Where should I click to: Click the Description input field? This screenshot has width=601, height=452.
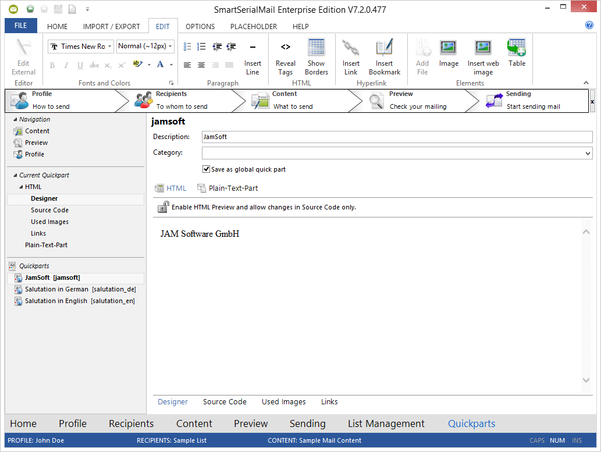pos(397,137)
